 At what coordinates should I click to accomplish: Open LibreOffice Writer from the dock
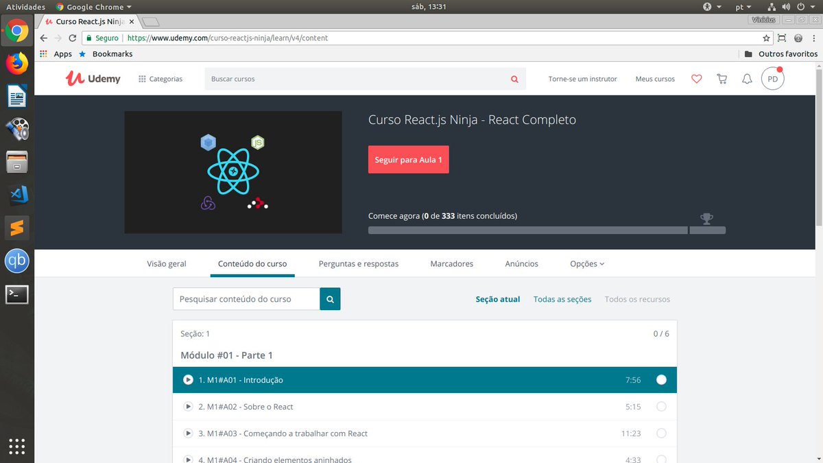click(16, 96)
